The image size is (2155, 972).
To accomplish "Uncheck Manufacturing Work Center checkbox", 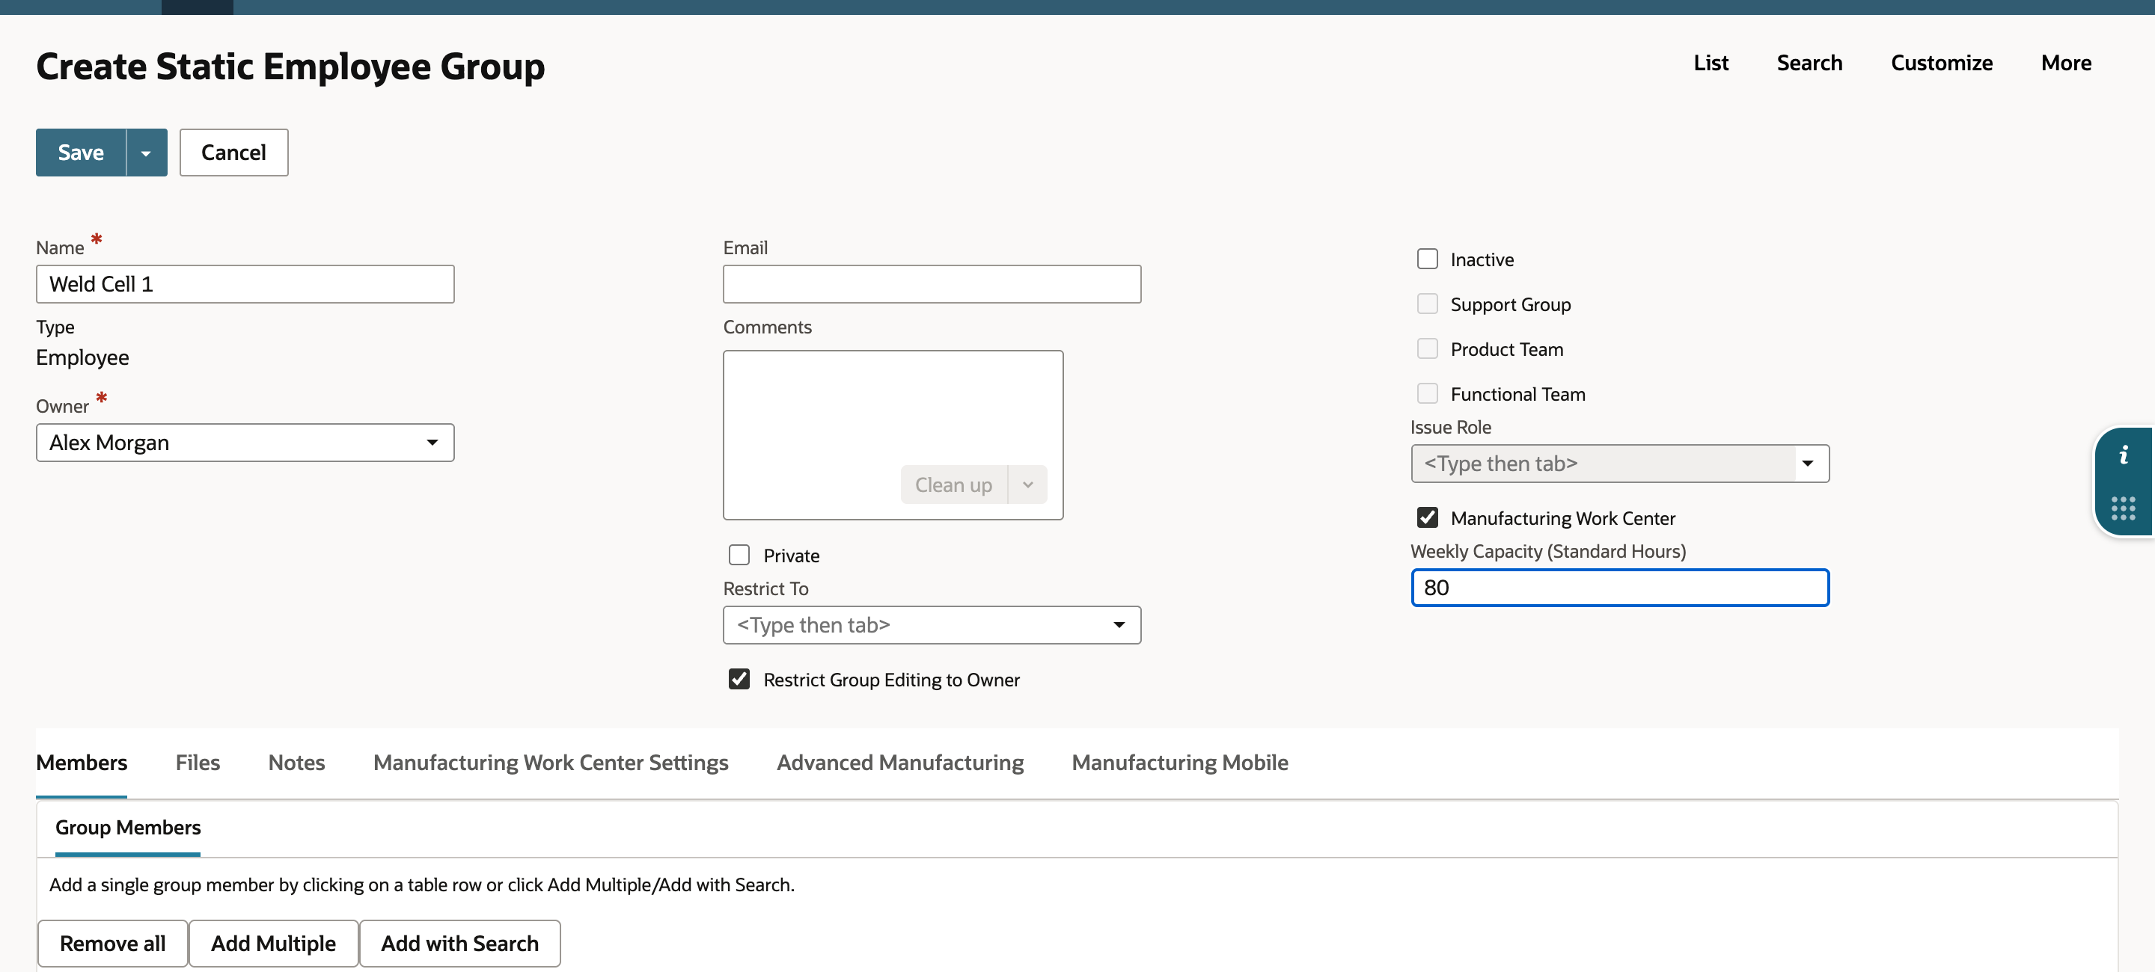I will tap(1427, 518).
